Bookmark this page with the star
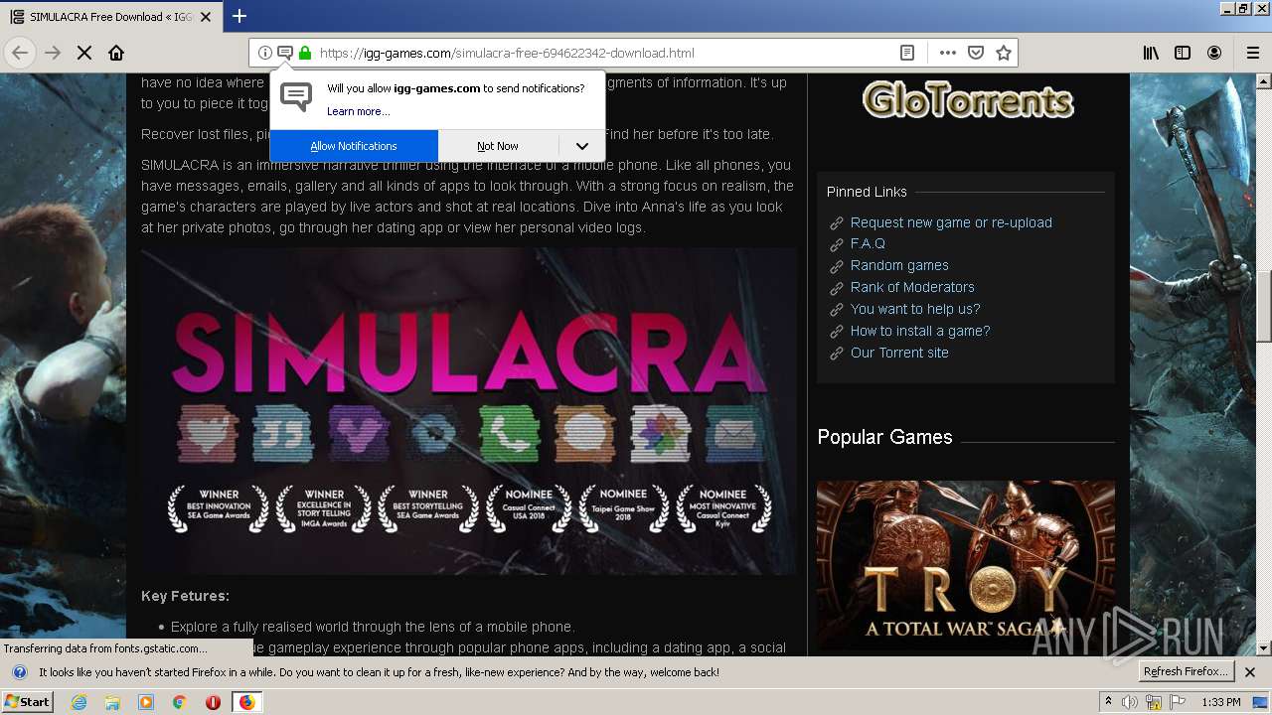Image resolution: width=1272 pixels, height=715 pixels. (x=1004, y=53)
